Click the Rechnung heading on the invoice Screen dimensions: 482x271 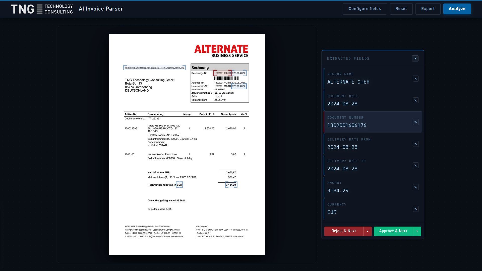[200, 68]
